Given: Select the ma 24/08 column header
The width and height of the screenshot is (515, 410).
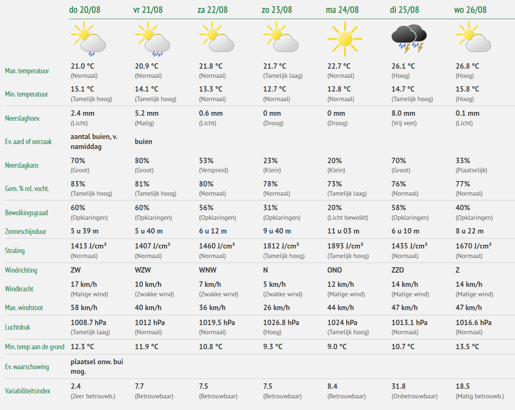Looking at the screenshot, I should [x=342, y=10].
